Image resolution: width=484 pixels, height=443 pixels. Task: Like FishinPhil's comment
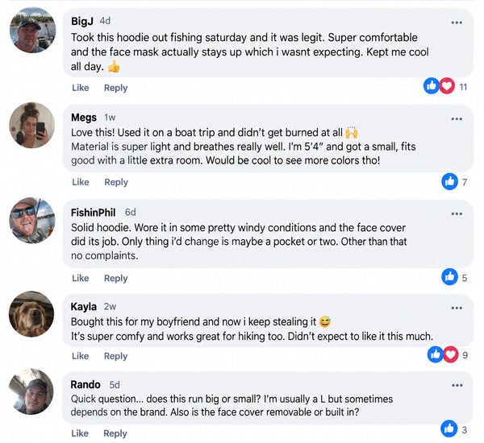80,278
